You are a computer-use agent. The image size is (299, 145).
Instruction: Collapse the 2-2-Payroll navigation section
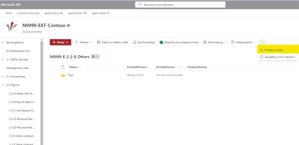(2, 85)
